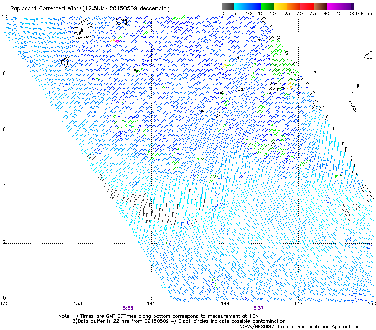Click the 'NOAA/NESDIS/Office of Research and Applications' credit

click(299, 327)
